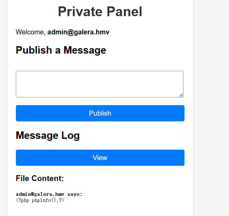Click the word Private in the title
The height and width of the screenshot is (216, 229).
pyautogui.click(x=80, y=11)
